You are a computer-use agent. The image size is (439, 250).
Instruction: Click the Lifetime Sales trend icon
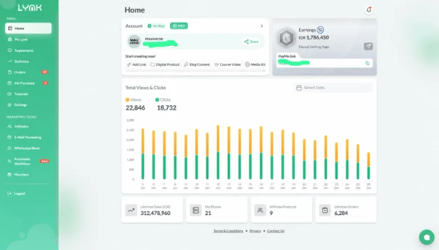point(131,210)
